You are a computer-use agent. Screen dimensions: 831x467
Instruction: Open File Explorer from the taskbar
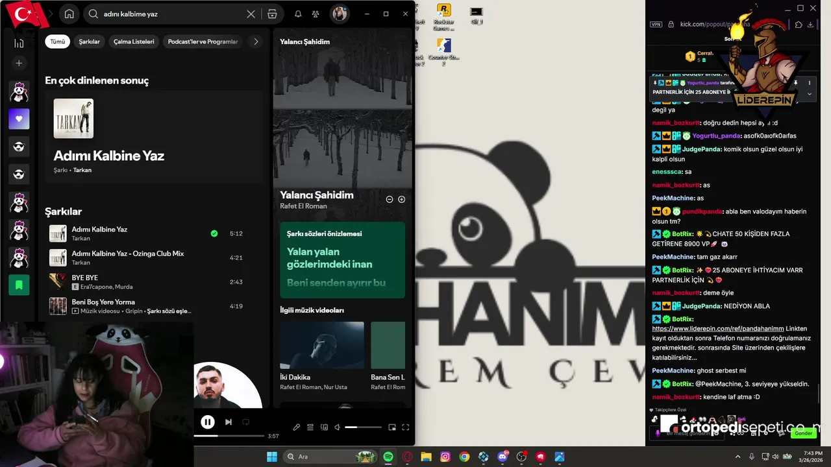[x=427, y=457]
